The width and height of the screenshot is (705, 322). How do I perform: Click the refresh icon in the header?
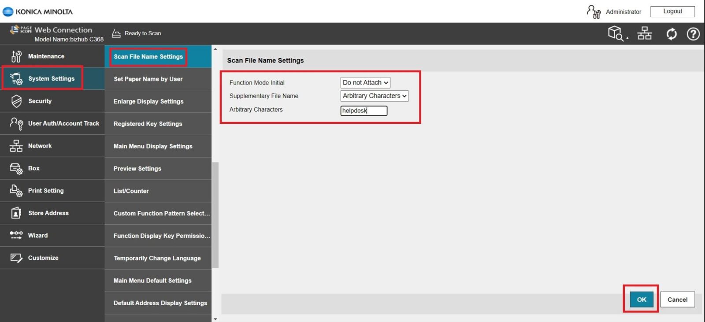click(x=671, y=34)
